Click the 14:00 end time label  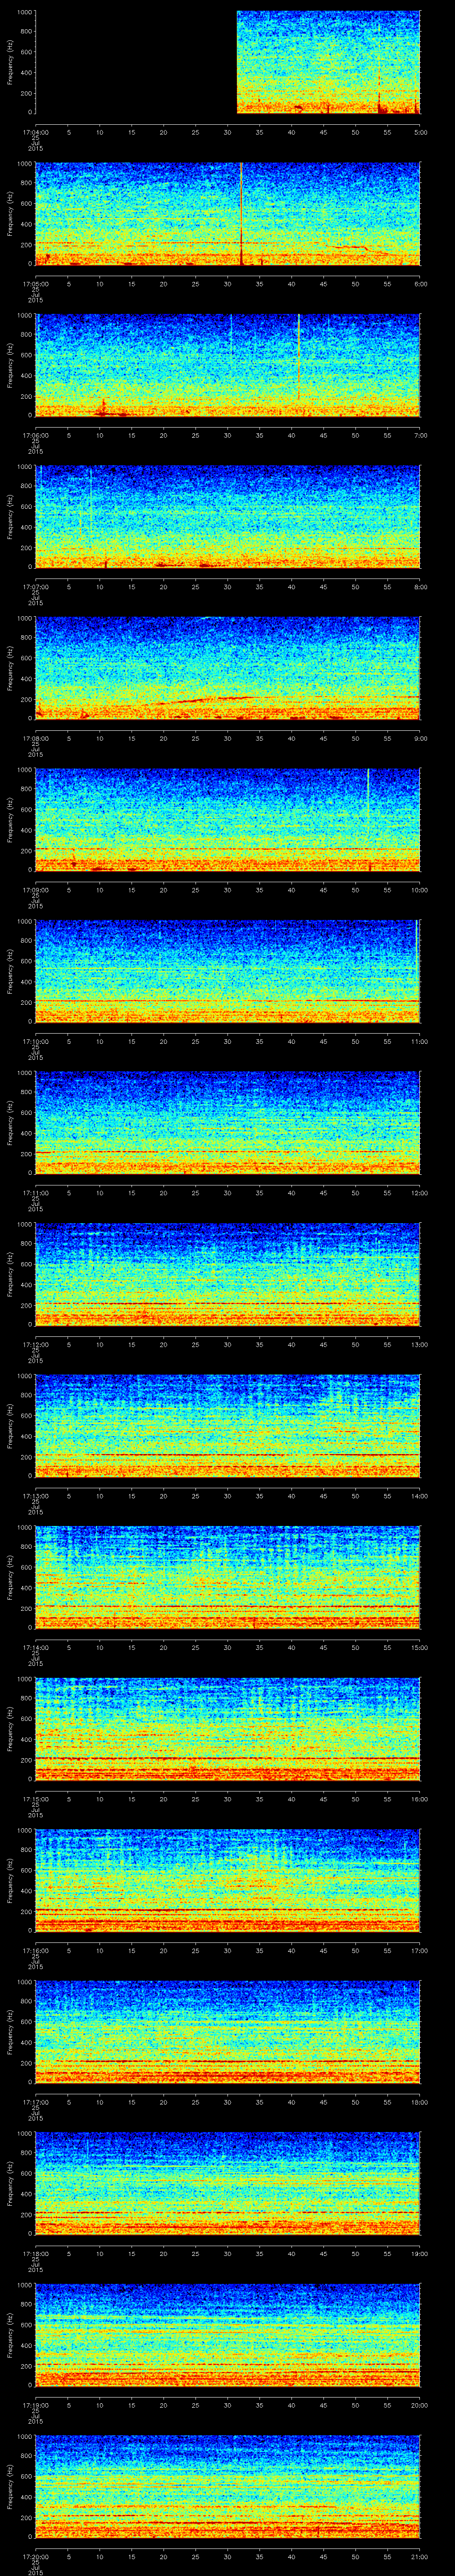click(420, 1495)
